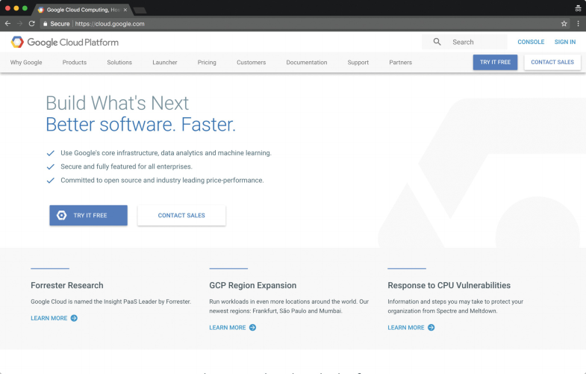Open the CONSOLE link
The width and height of the screenshot is (586, 374).
[531, 43]
